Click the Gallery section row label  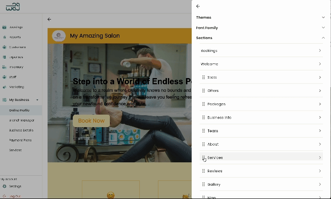[x=214, y=184]
